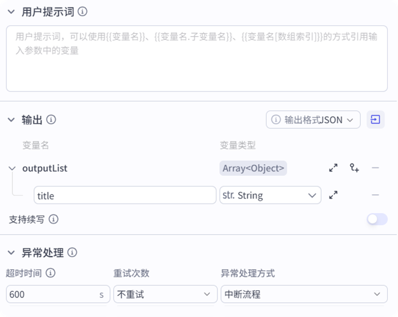Click the title variable name field
Screen dimensions: 398x317
pyautogui.click(x=124, y=195)
